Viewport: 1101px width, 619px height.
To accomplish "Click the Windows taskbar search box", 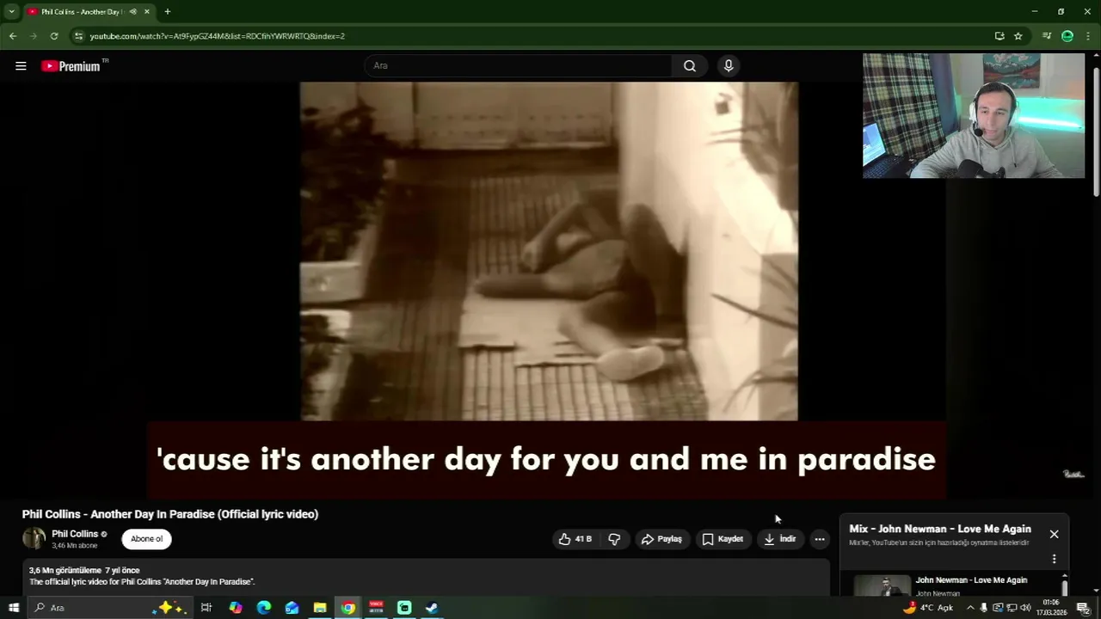I will 109,608.
